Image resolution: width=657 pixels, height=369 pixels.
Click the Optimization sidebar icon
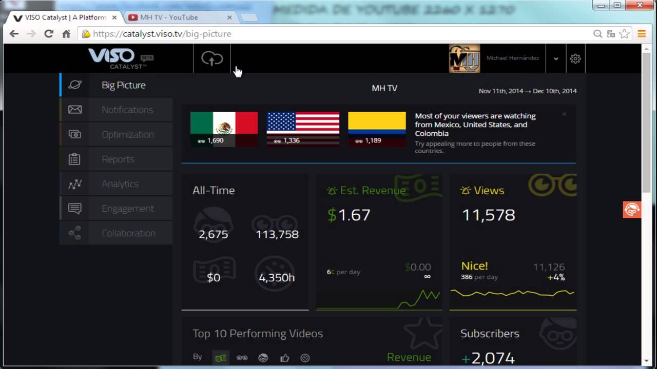[75, 134]
